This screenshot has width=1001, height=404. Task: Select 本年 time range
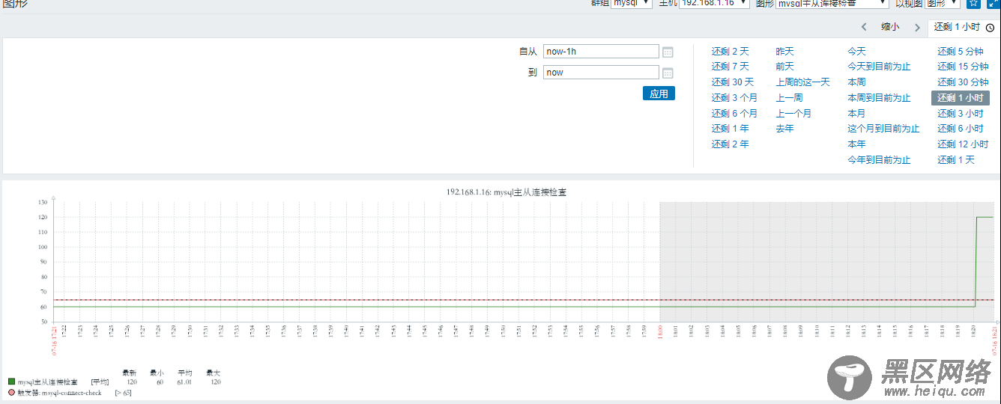856,144
